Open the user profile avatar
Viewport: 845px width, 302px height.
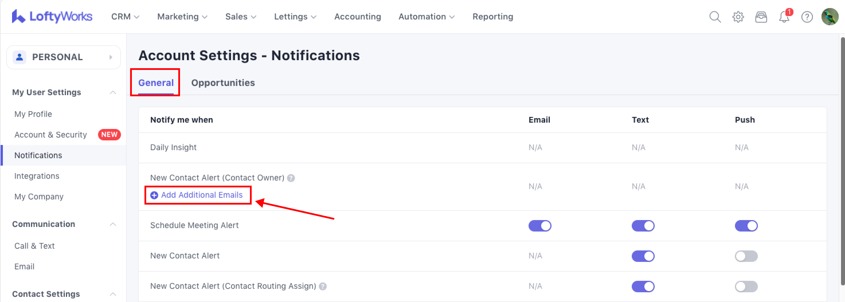pos(830,17)
